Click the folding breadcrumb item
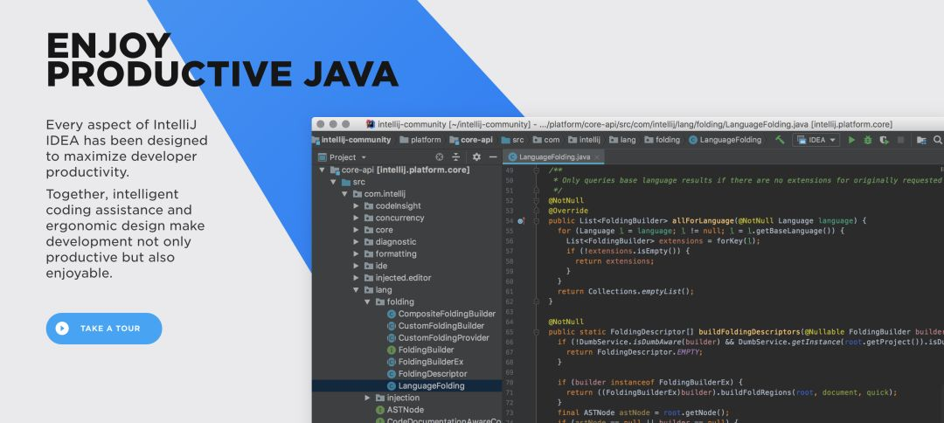Viewport: 944px width, 423px height. tap(663, 140)
